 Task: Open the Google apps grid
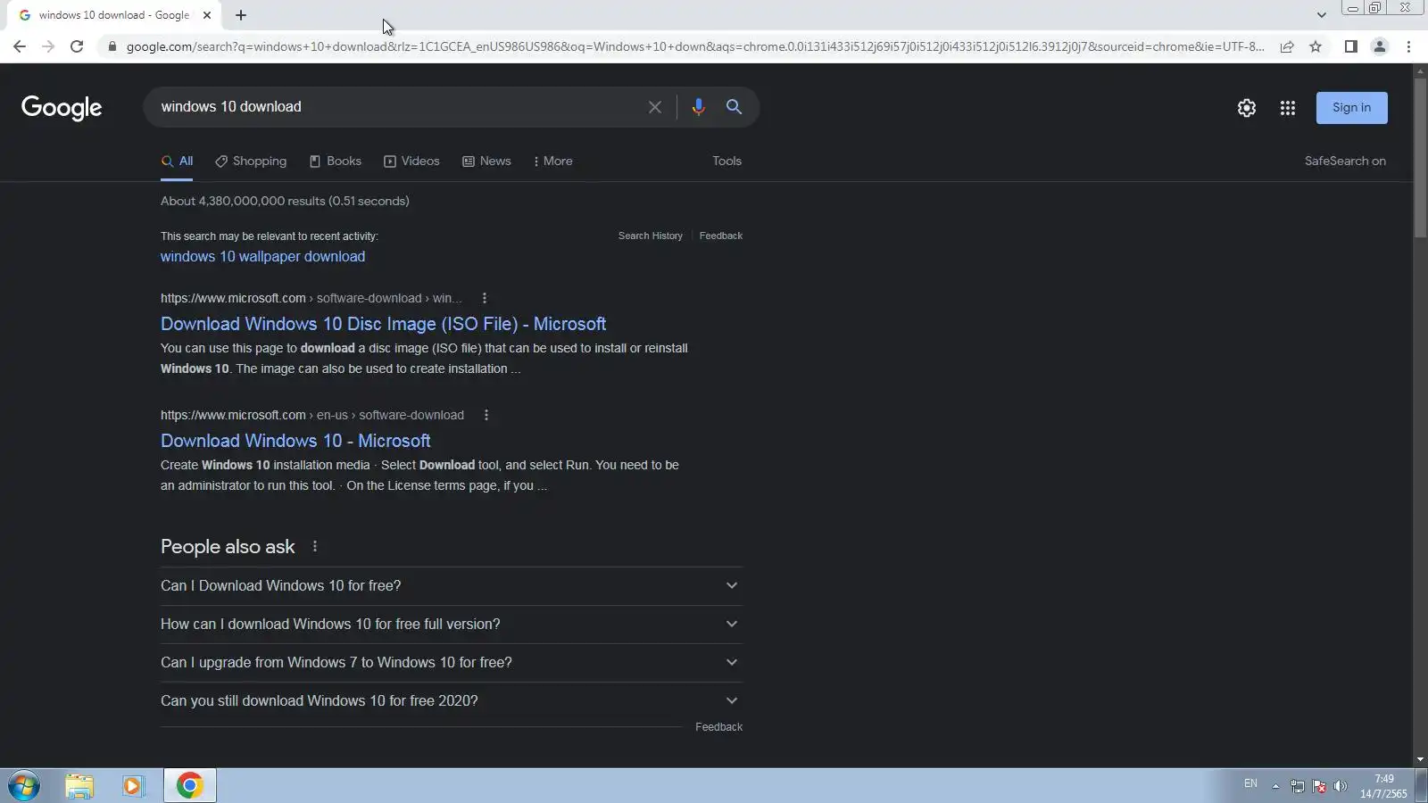pos(1287,108)
